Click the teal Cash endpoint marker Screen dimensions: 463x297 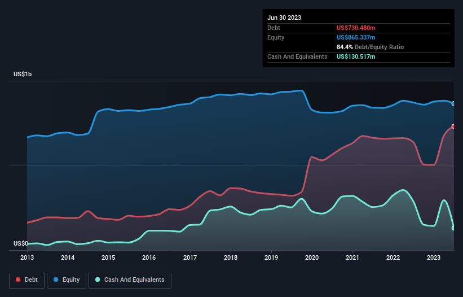tap(453, 228)
